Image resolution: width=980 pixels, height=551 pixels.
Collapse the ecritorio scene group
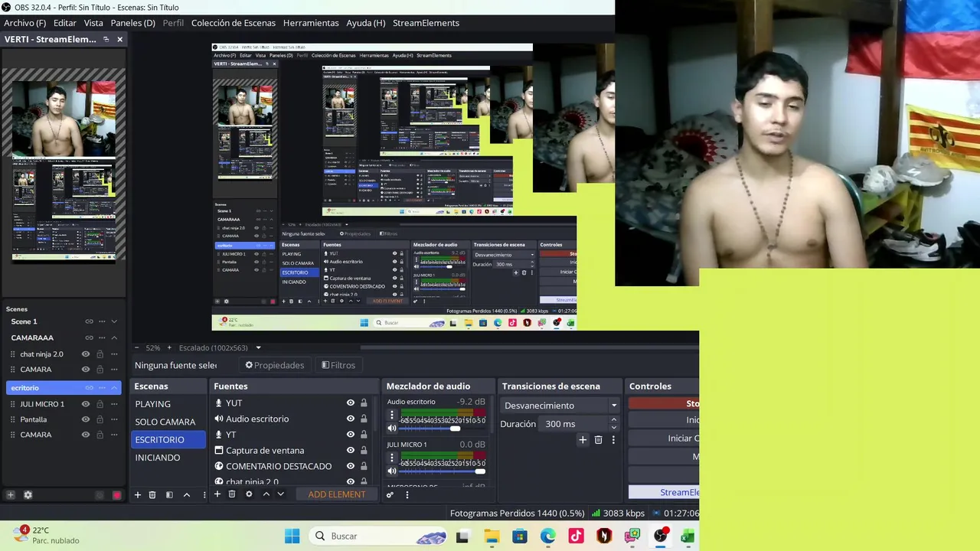tap(114, 388)
